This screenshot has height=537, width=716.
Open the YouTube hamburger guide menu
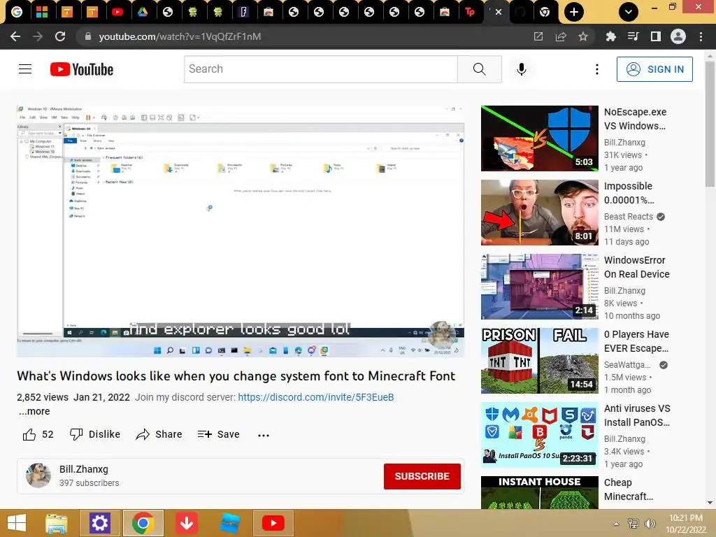(x=25, y=69)
